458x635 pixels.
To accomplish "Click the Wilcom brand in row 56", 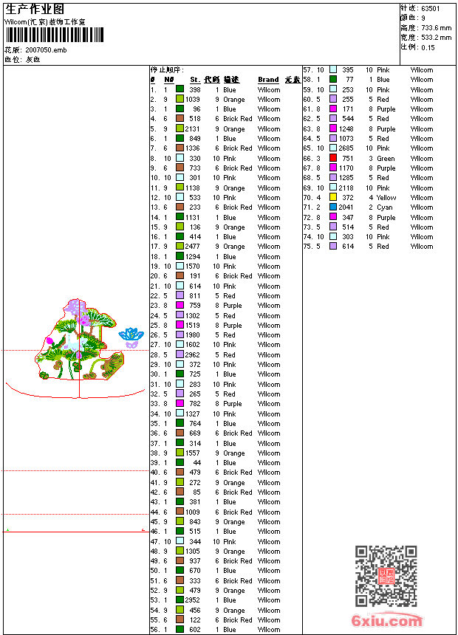I will [269, 630].
